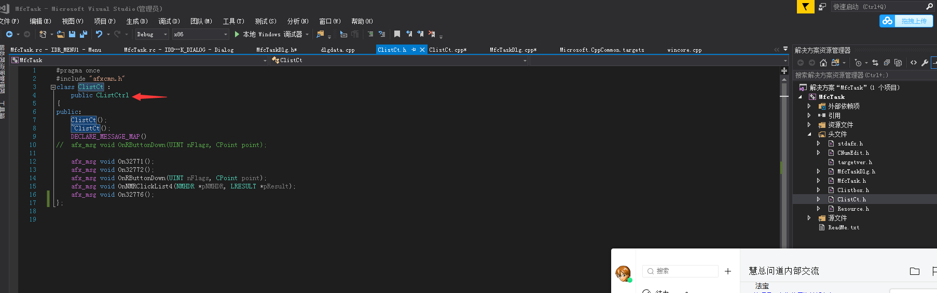Click the send feedback person icon
937x293 pixels.
[x=822, y=7]
